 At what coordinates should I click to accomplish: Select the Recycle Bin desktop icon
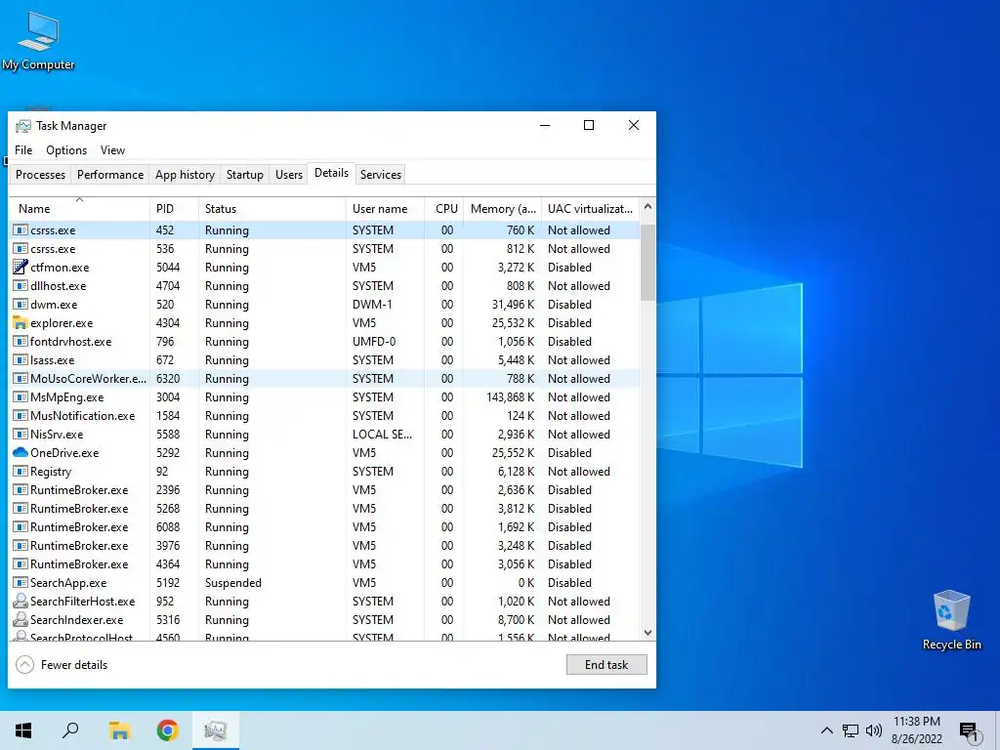click(951, 620)
